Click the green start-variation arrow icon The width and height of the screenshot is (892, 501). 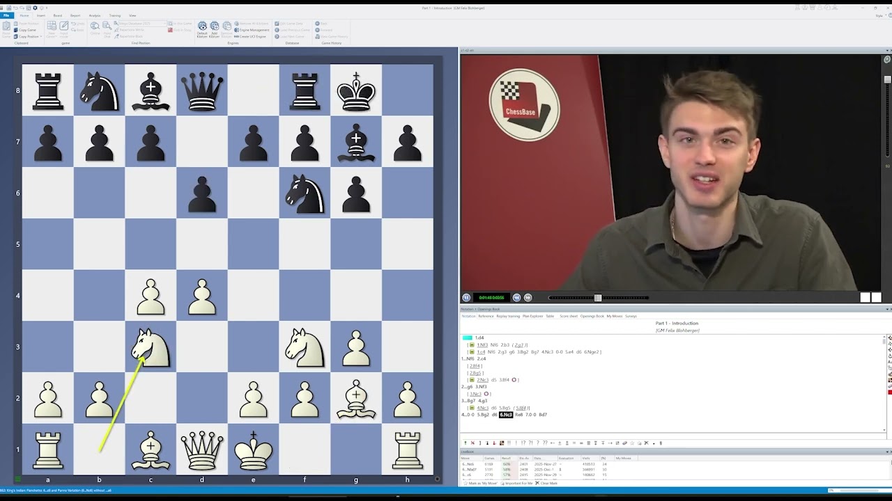pyautogui.click(x=466, y=443)
